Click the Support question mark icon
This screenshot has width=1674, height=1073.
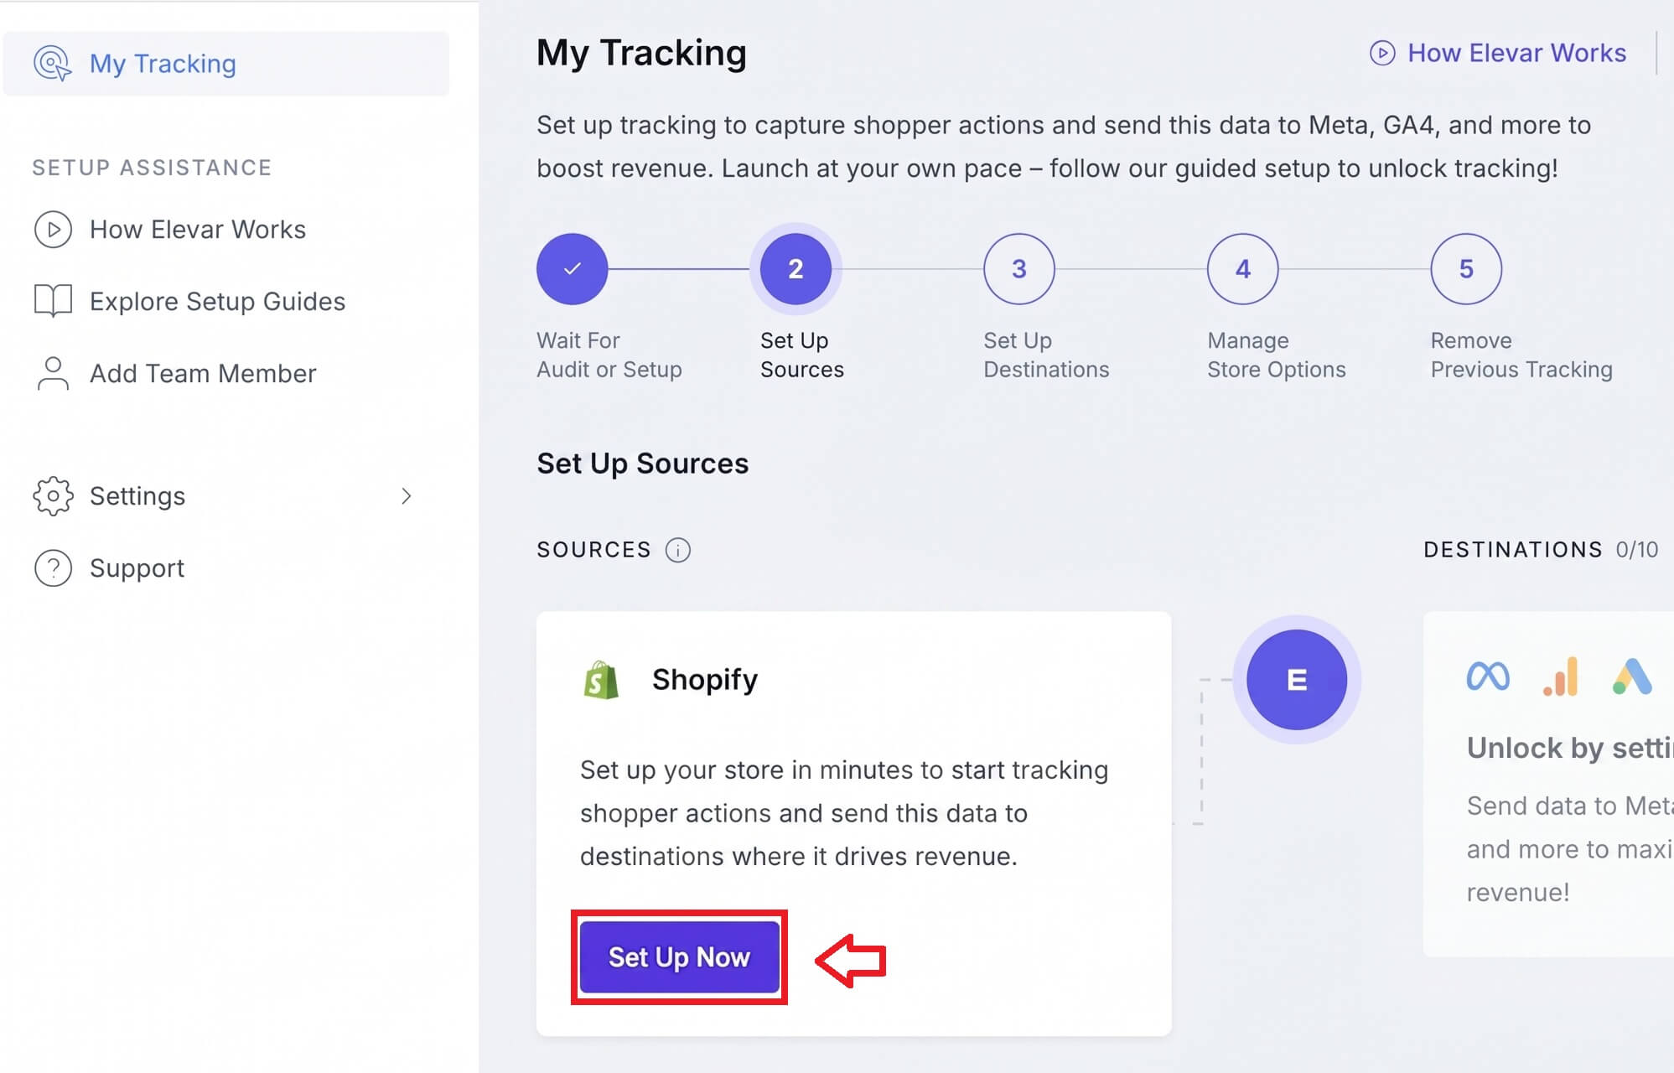click(x=53, y=568)
